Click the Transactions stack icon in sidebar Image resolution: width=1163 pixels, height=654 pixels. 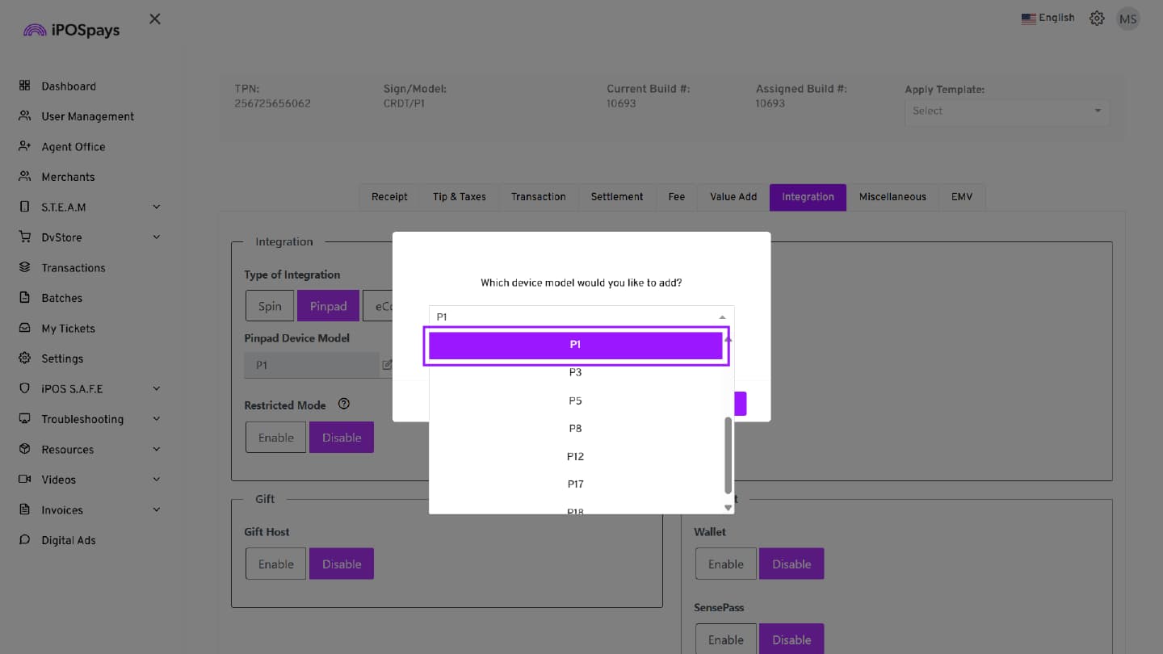tap(24, 267)
